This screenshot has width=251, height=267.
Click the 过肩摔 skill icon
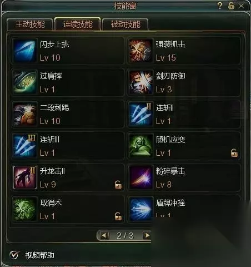click(x=25, y=82)
